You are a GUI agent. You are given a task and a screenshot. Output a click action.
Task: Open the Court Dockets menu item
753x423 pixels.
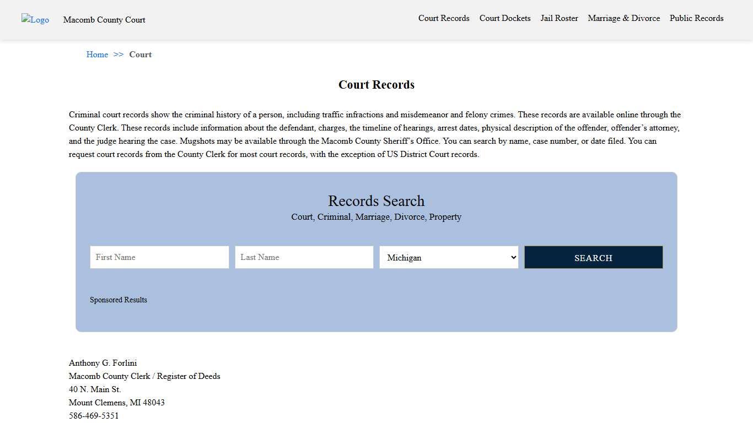click(x=504, y=18)
